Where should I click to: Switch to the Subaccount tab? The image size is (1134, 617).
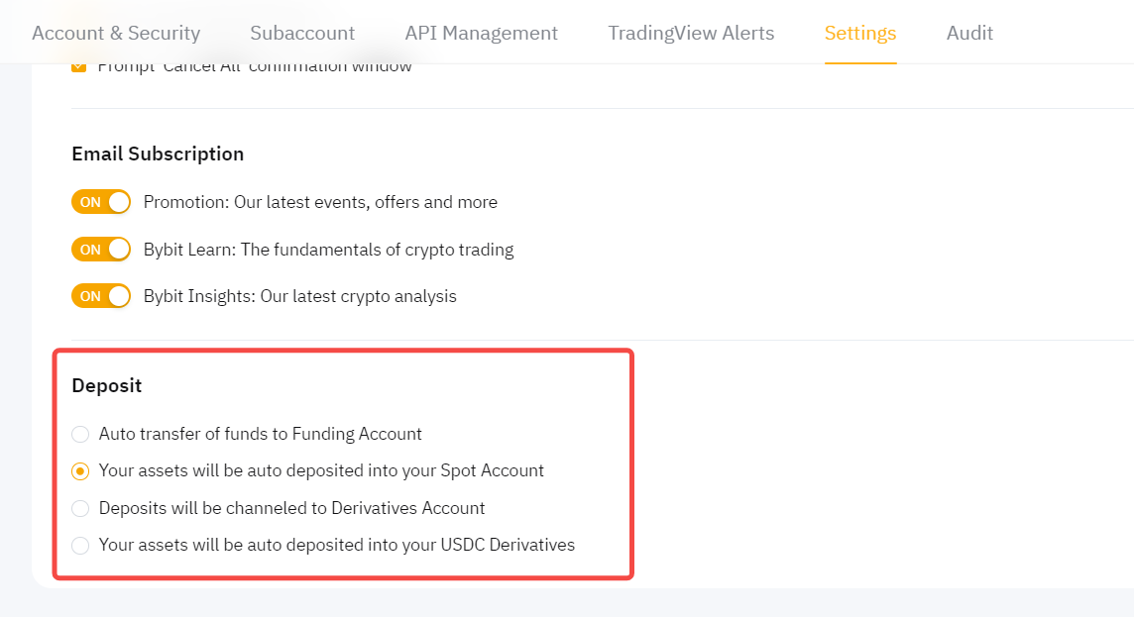point(302,33)
